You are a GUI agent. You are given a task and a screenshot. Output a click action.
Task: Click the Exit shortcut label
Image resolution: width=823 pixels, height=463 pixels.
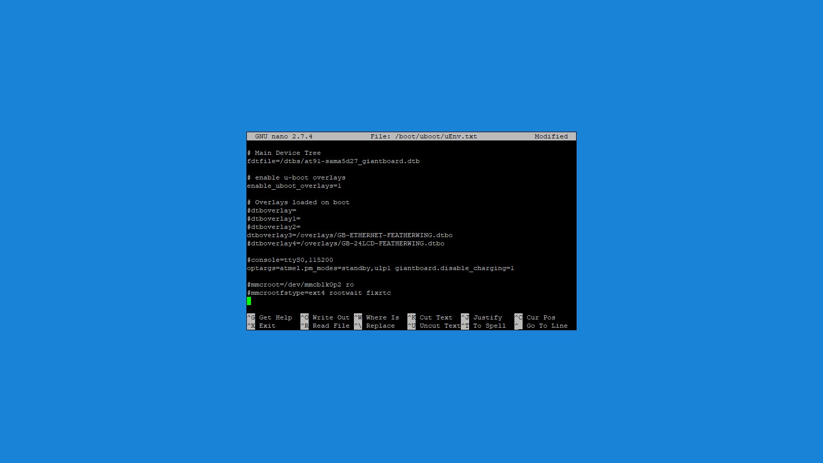pyautogui.click(x=267, y=326)
